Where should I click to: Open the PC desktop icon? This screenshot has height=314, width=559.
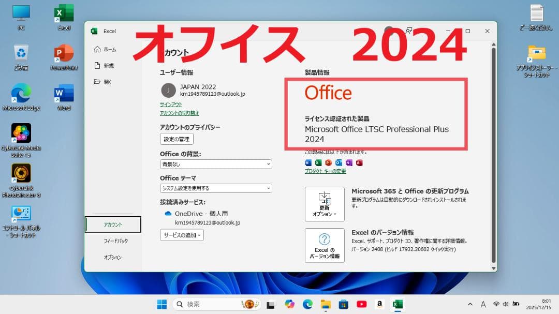coord(21,17)
